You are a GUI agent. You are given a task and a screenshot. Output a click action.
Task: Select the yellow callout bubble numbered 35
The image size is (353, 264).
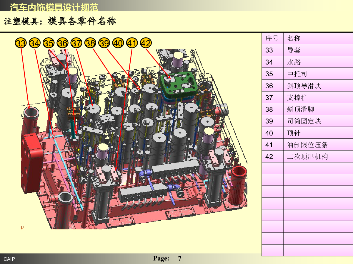coord(49,43)
